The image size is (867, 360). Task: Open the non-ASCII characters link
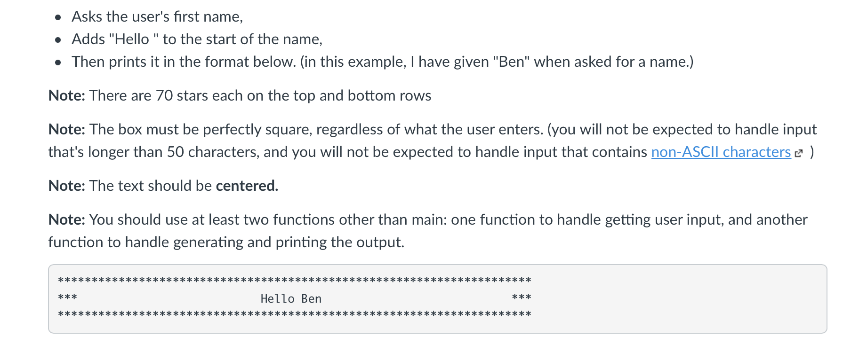pos(721,152)
